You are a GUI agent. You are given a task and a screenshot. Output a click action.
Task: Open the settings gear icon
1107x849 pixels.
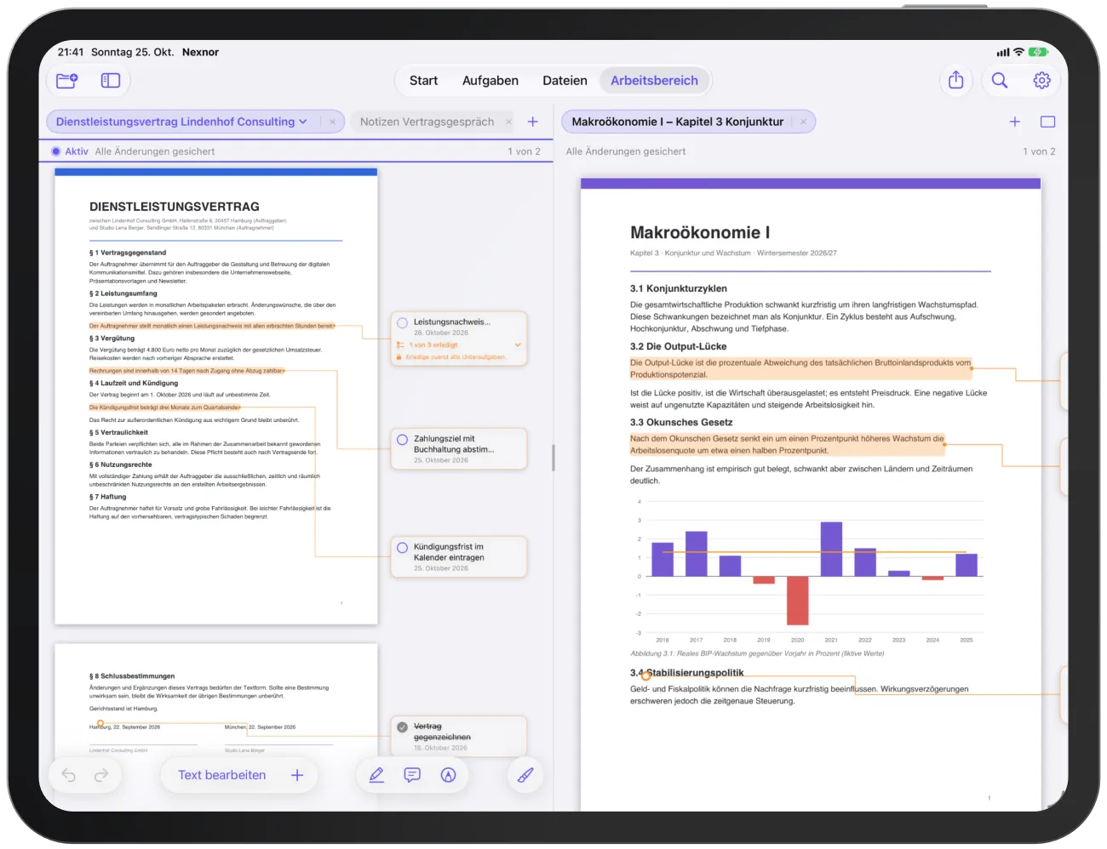tap(1042, 80)
